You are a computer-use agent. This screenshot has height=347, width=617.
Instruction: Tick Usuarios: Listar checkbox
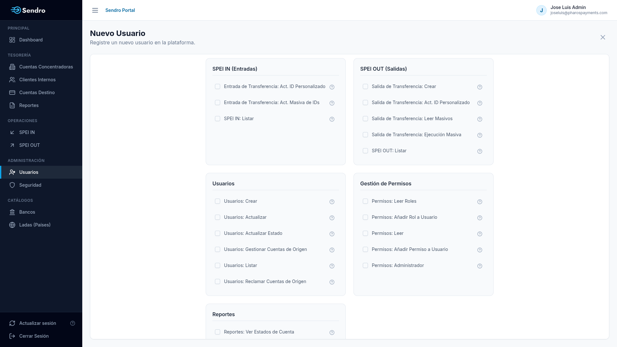tap(218, 265)
